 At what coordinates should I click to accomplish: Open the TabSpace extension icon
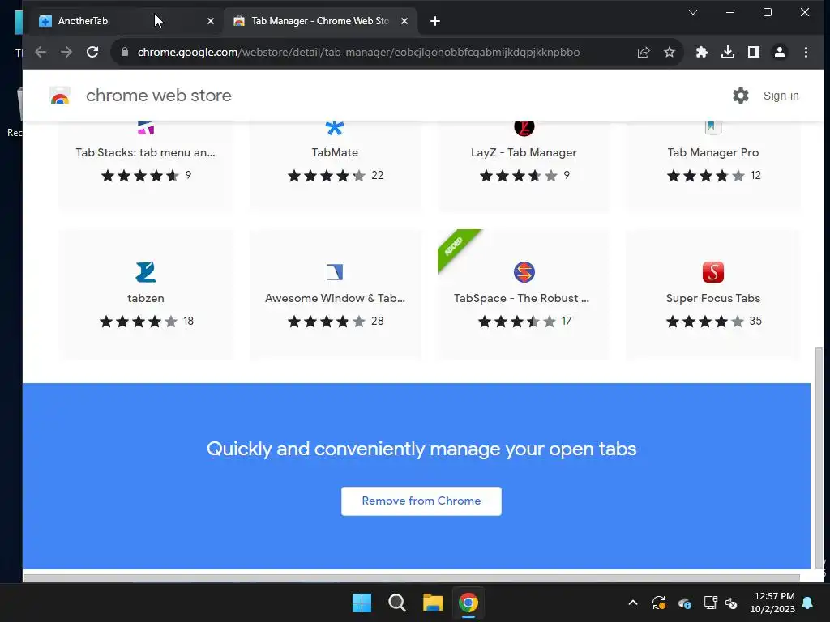(x=524, y=272)
